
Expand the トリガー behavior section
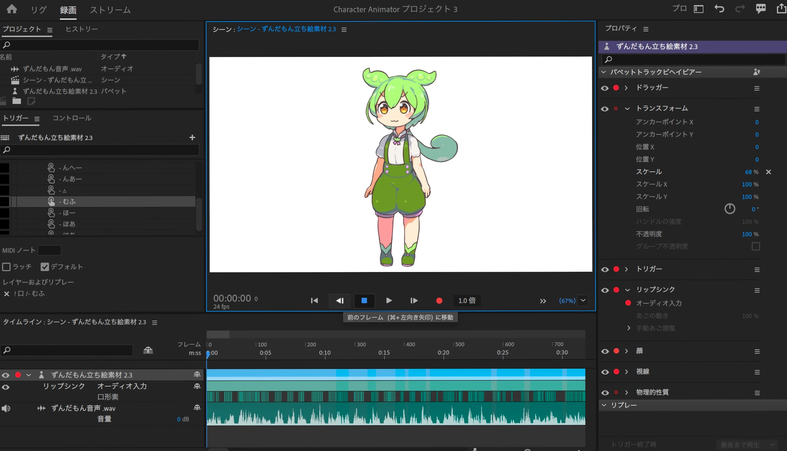tap(626, 269)
